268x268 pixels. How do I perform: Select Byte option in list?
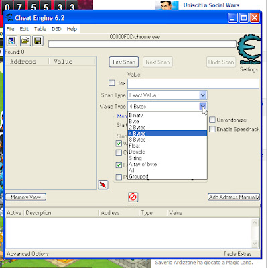click(167, 121)
